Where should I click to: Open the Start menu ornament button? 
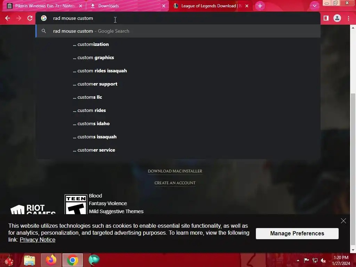[x=9, y=260]
